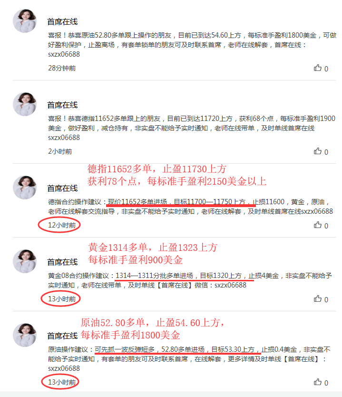This screenshot has width=342, height=397.
Task: Click the circled 12小时前 timestamp
Action: (x=62, y=225)
